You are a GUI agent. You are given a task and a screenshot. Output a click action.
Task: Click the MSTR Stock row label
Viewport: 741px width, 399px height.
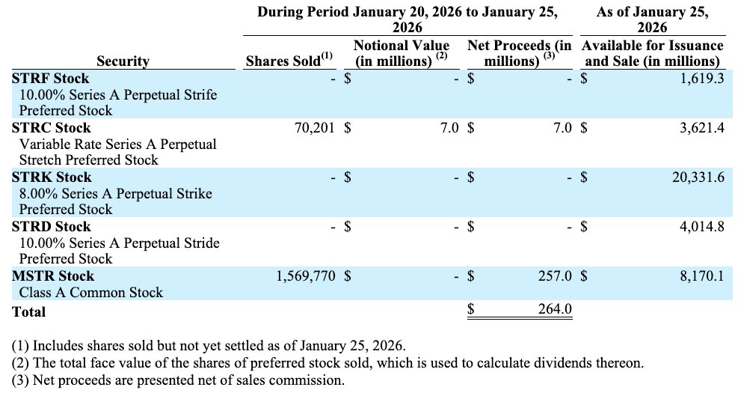[53, 275]
